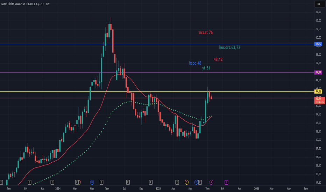Click the 47,50 price axis value
This screenshot has height=192, width=326.
coord(318,80)
